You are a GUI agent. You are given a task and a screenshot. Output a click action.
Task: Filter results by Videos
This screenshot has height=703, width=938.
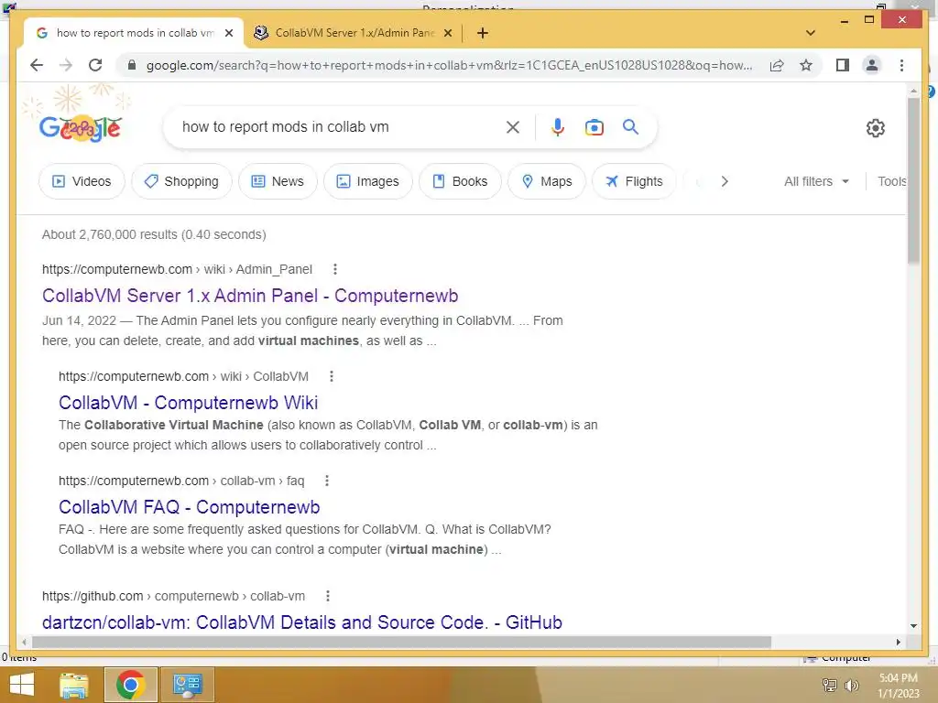coord(82,181)
